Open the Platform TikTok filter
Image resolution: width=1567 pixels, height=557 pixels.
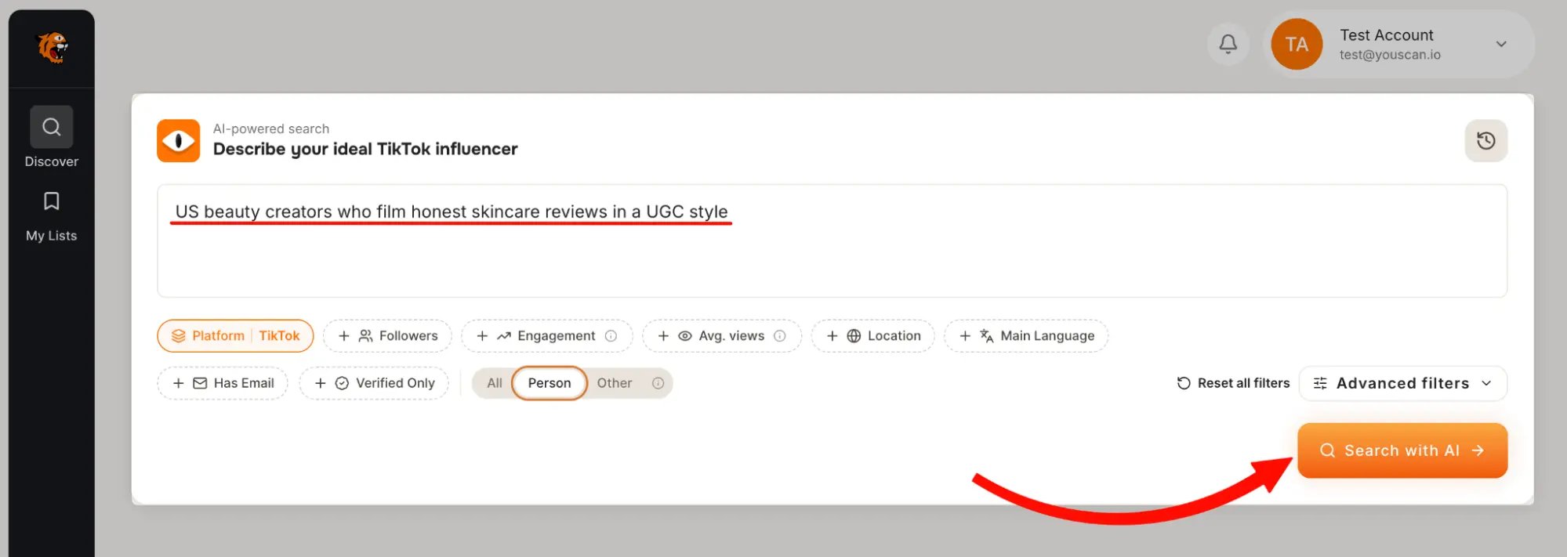[235, 336]
